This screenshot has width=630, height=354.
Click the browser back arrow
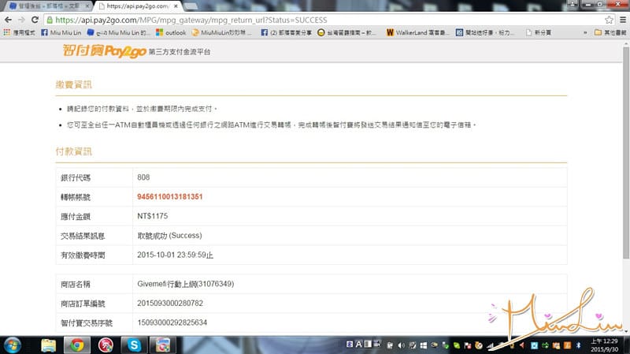tap(8, 20)
